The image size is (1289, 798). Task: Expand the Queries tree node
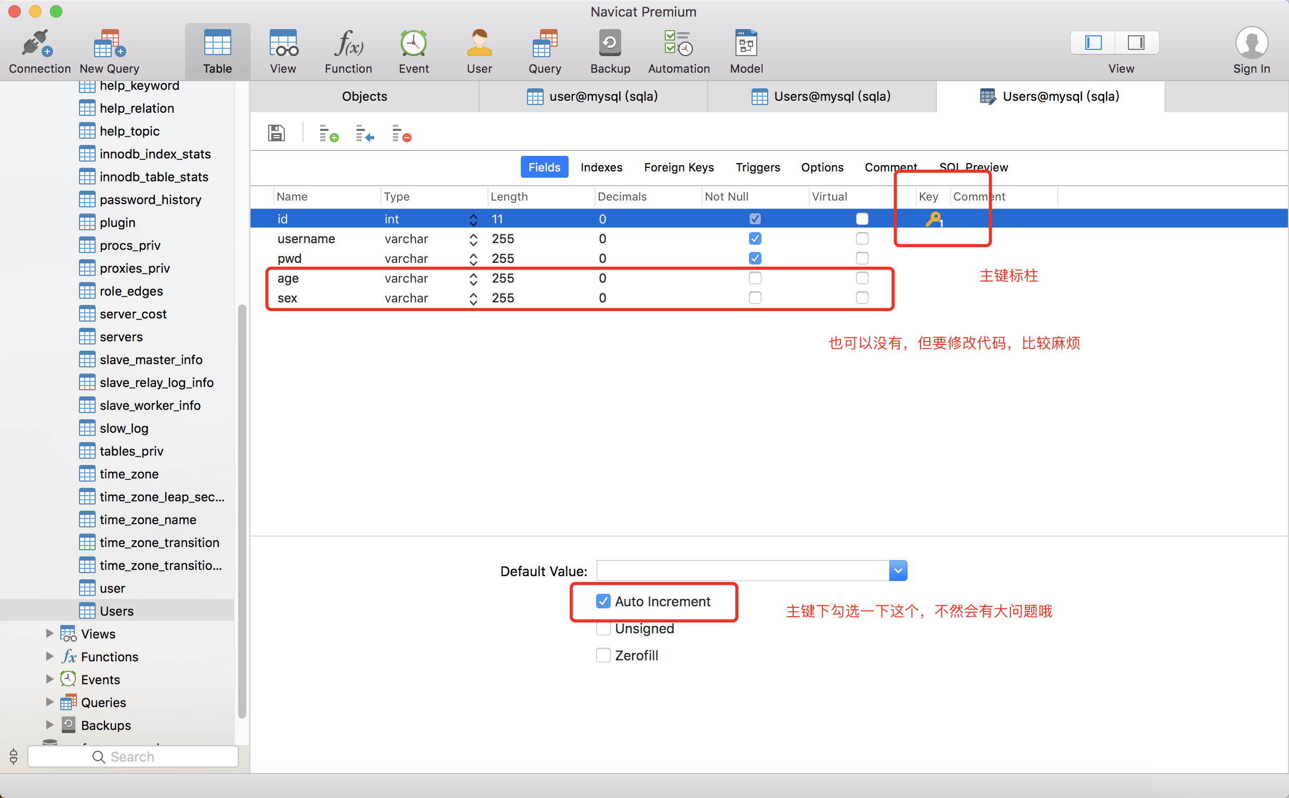49,701
